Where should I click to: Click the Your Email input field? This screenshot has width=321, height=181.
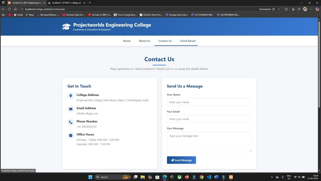pos(209,119)
